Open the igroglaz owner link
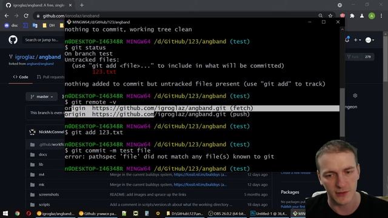The image size is (388, 218). click(25, 57)
